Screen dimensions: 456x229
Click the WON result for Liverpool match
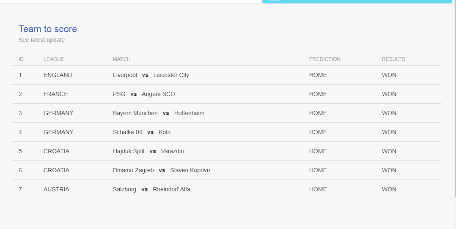point(389,75)
